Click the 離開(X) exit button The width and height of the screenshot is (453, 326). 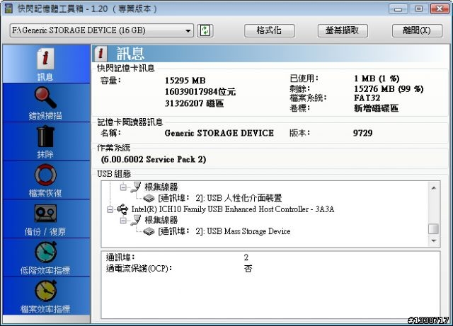tap(417, 30)
